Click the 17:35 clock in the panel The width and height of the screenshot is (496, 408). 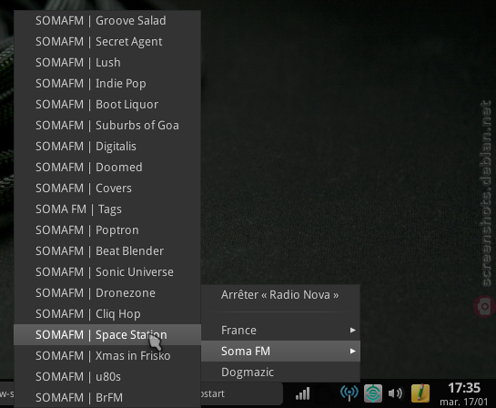[x=464, y=388]
